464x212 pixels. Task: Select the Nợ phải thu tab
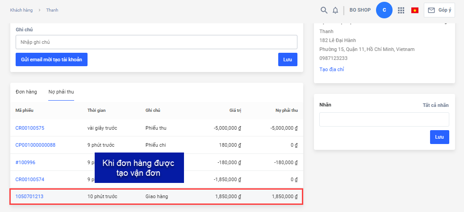[x=61, y=92]
